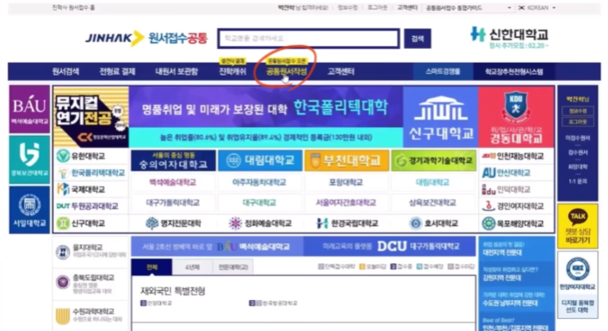Select the 전체 tab

tap(152, 267)
